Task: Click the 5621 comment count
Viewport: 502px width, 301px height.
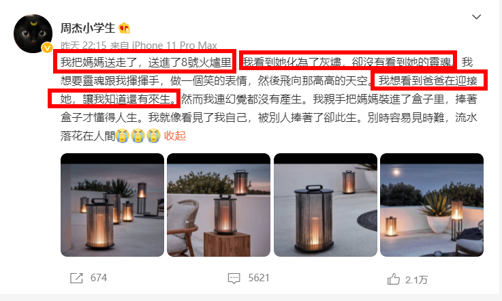Action: point(259,278)
